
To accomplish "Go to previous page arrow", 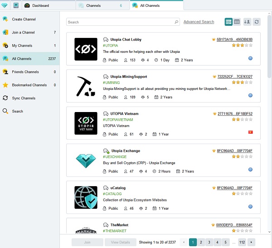I will pyautogui.click(x=184, y=242).
